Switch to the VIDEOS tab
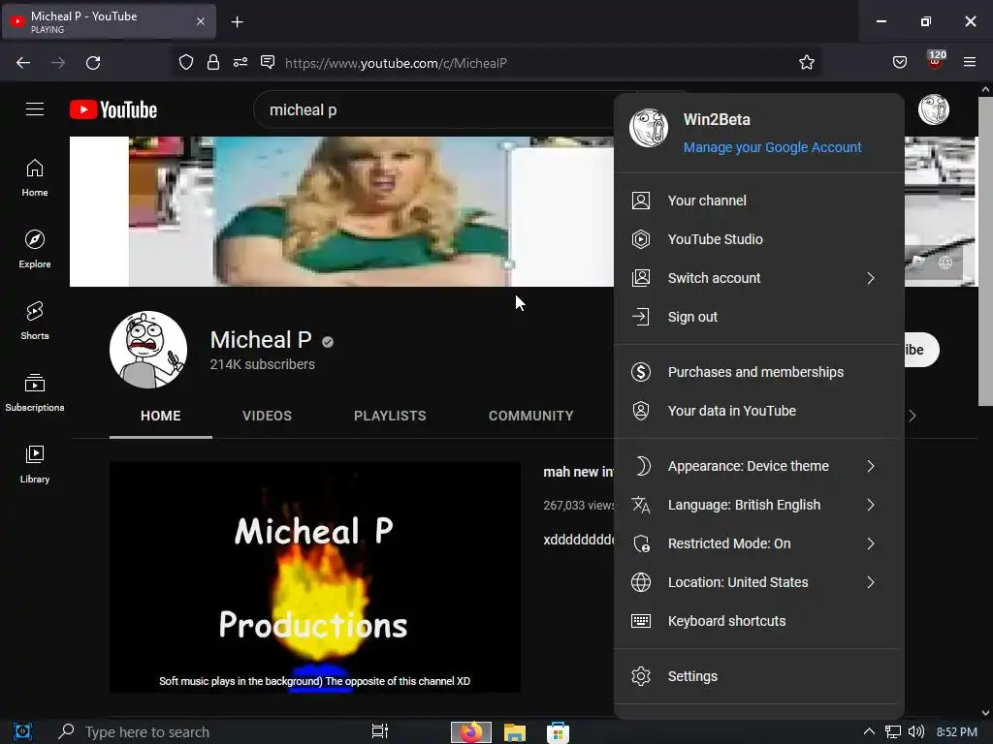 267,416
